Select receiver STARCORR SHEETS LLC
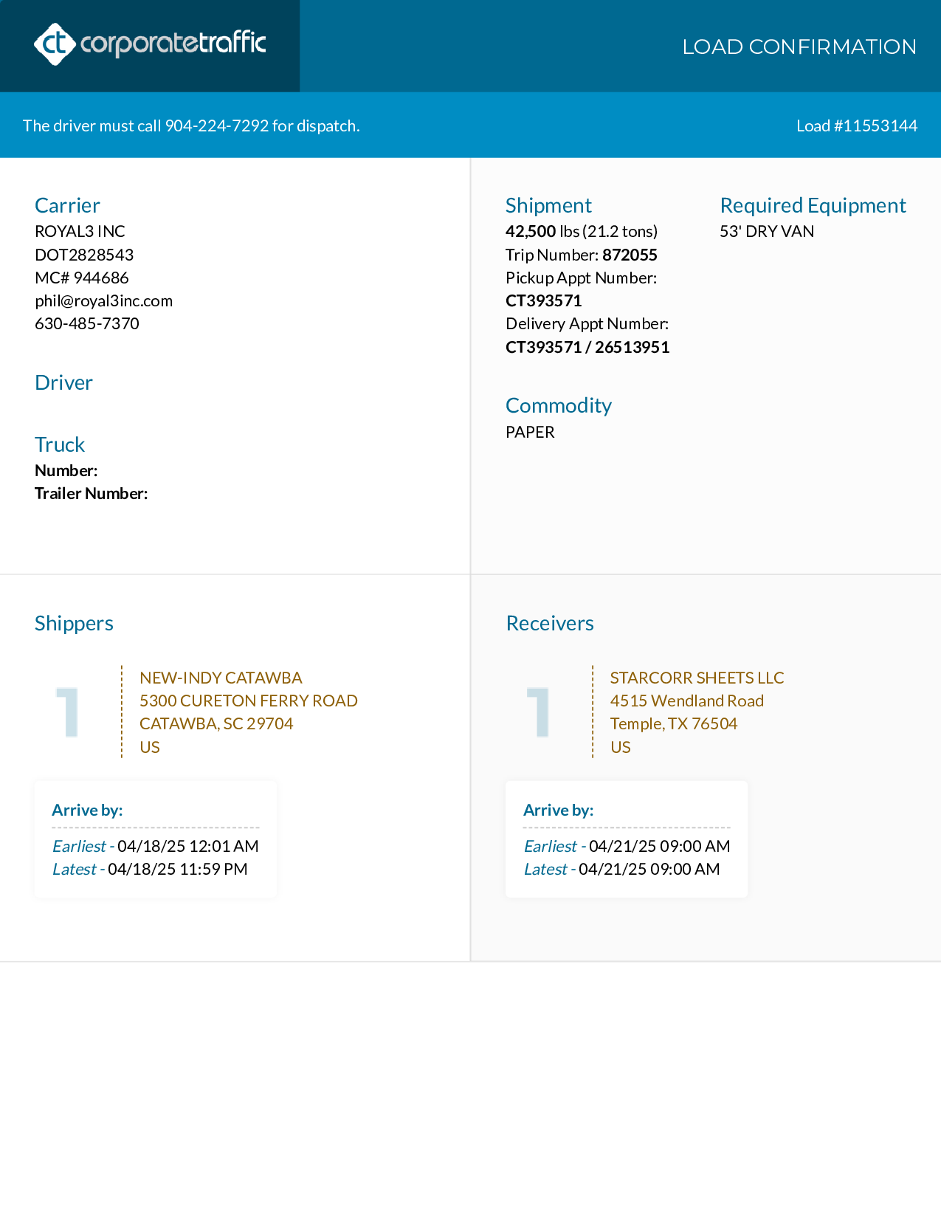 [x=697, y=678]
